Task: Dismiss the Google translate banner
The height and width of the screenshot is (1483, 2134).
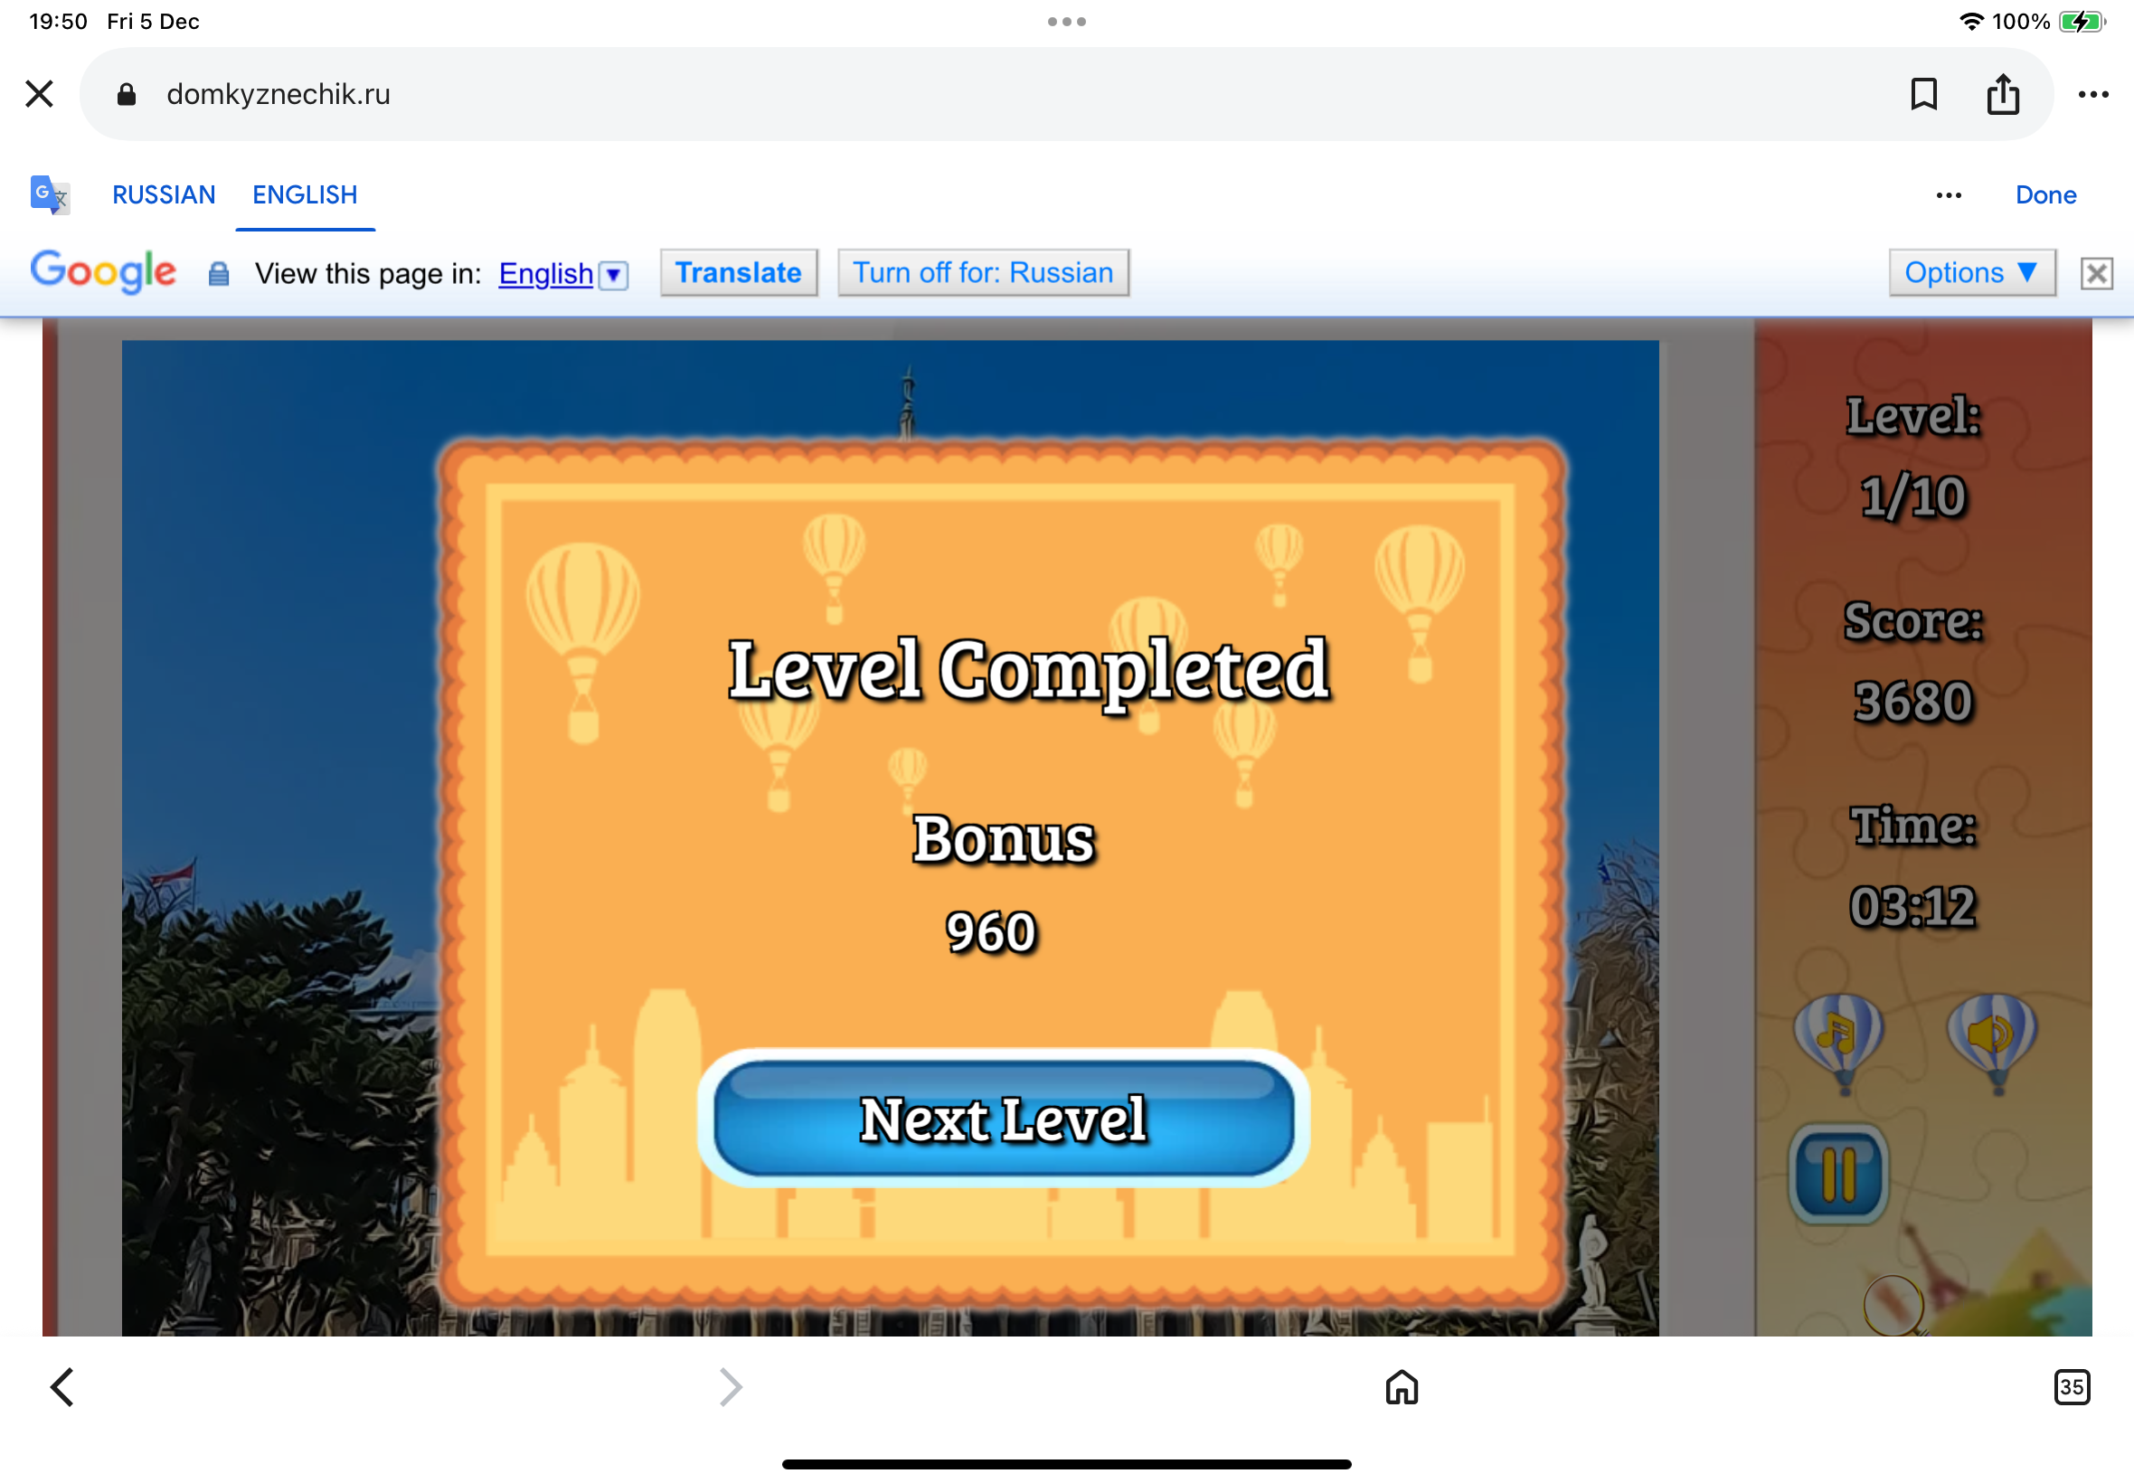Action: tap(2096, 273)
